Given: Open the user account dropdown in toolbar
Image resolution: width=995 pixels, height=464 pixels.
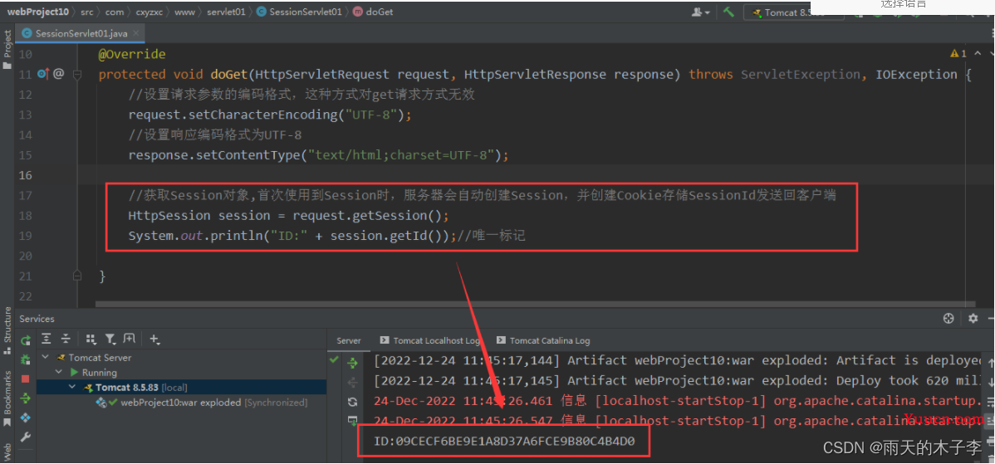Looking at the screenshot, I should coord(701,12).
